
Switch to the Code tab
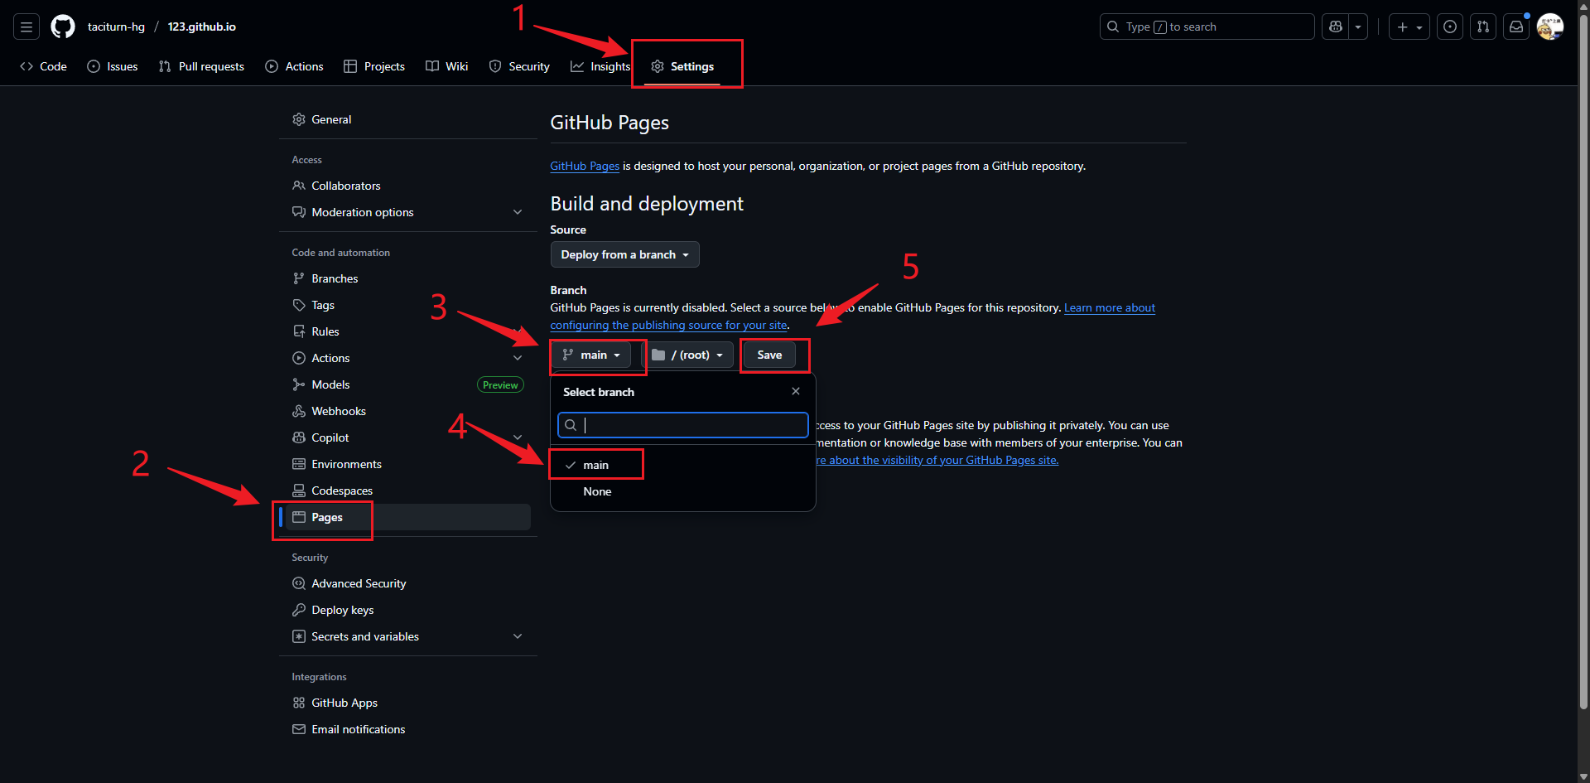point(44,66)
